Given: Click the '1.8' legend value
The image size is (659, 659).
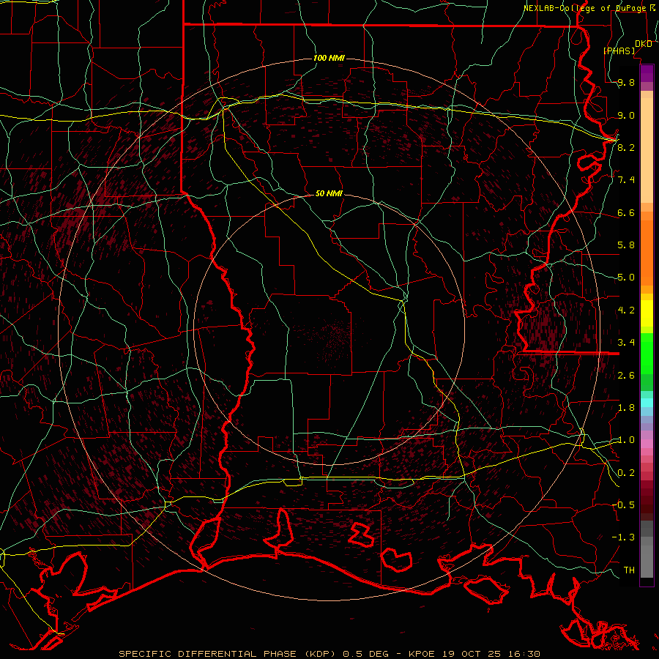Looking at the screenshot, I should (626, 407).
